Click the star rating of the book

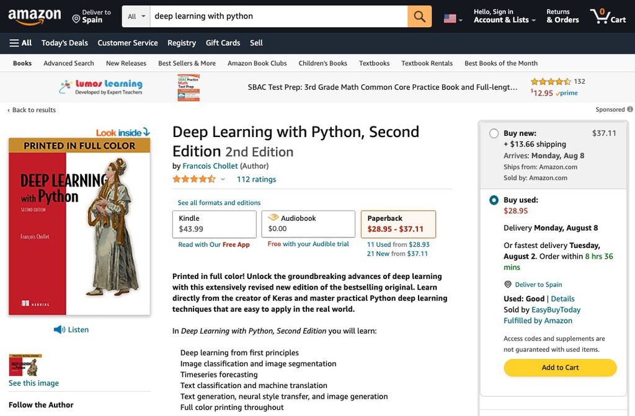point(194,179)
